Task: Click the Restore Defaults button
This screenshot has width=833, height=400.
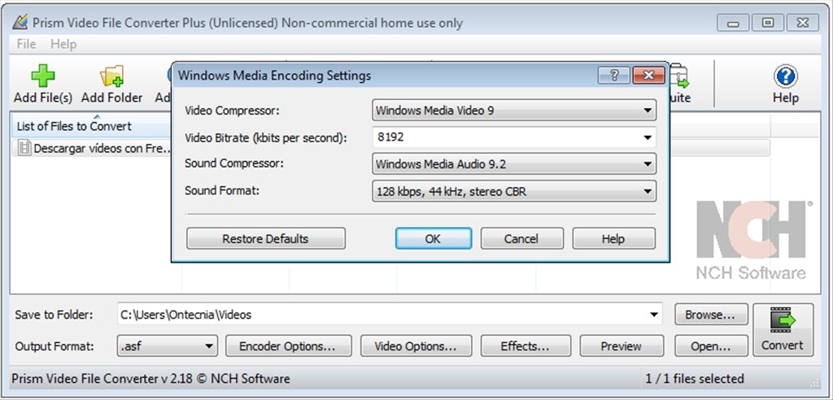Action: (266, 238)
